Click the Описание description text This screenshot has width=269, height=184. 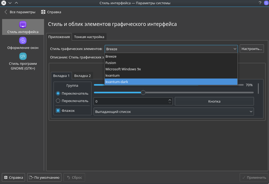click(77, 57)
